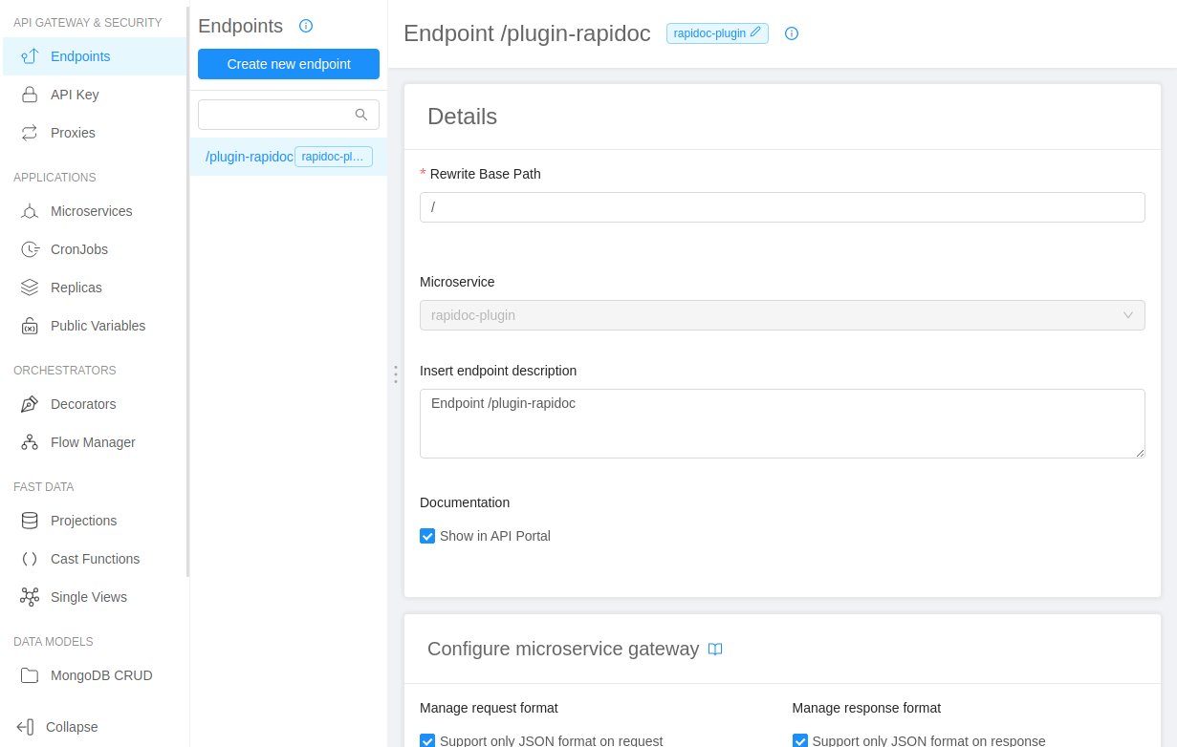Open the documentation book icon beside Configure microservice gateway
This screenshot has width=1177, height=747.
714,649
